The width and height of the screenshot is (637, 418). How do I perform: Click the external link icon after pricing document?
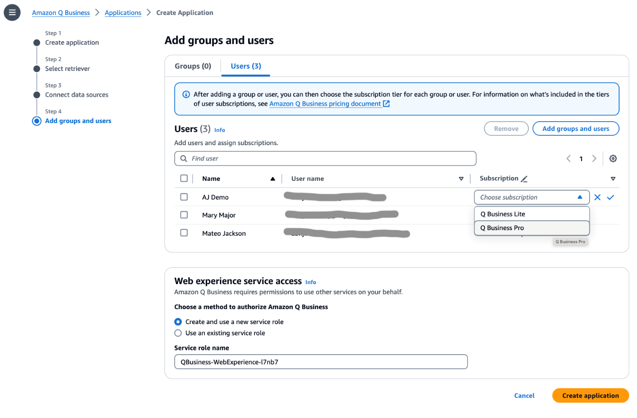[386, 104]
